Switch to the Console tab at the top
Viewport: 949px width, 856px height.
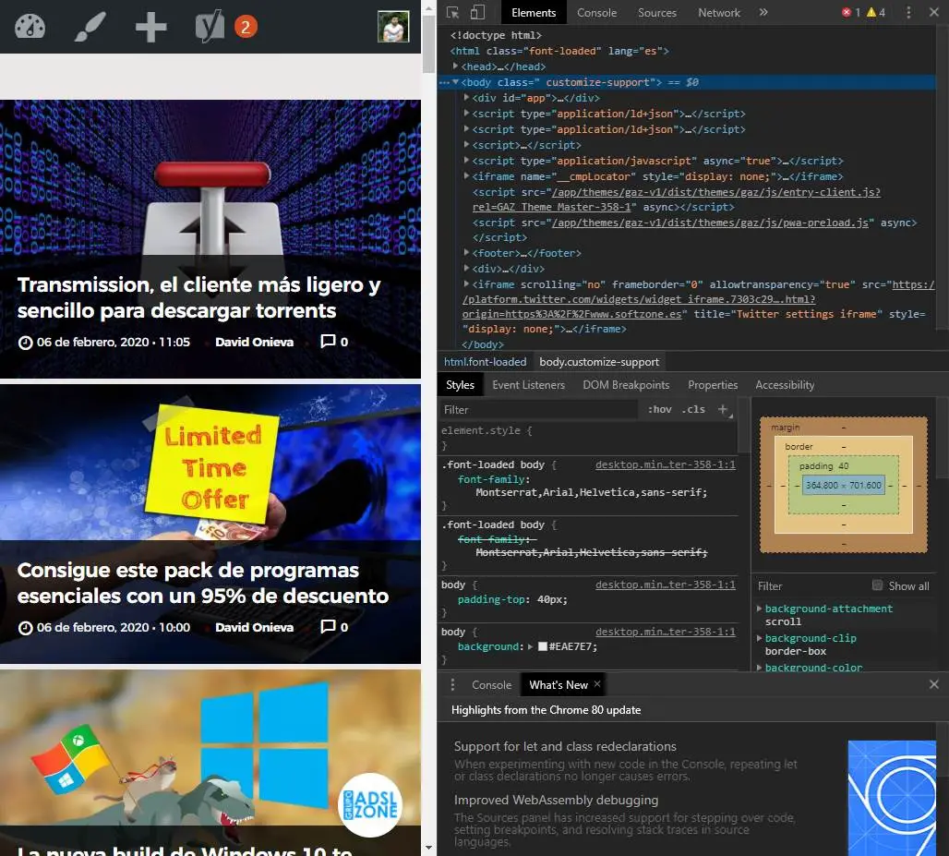pos(596,13)
